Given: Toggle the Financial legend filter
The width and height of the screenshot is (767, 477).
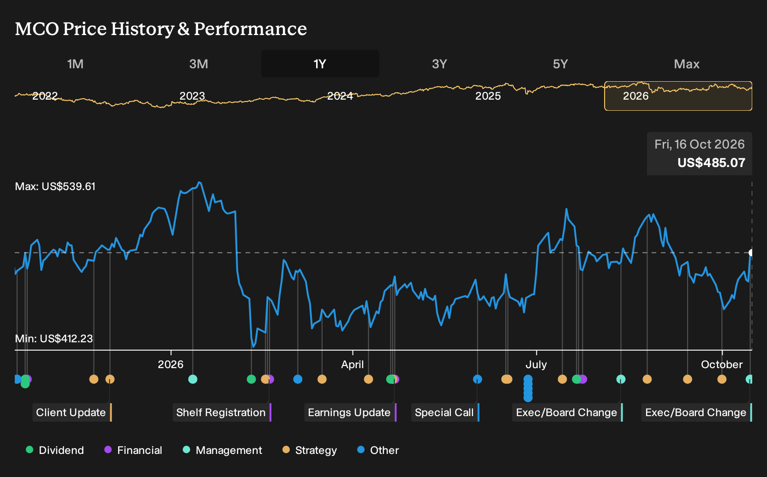Looking at the screenshot, I should tap(133, 450).
